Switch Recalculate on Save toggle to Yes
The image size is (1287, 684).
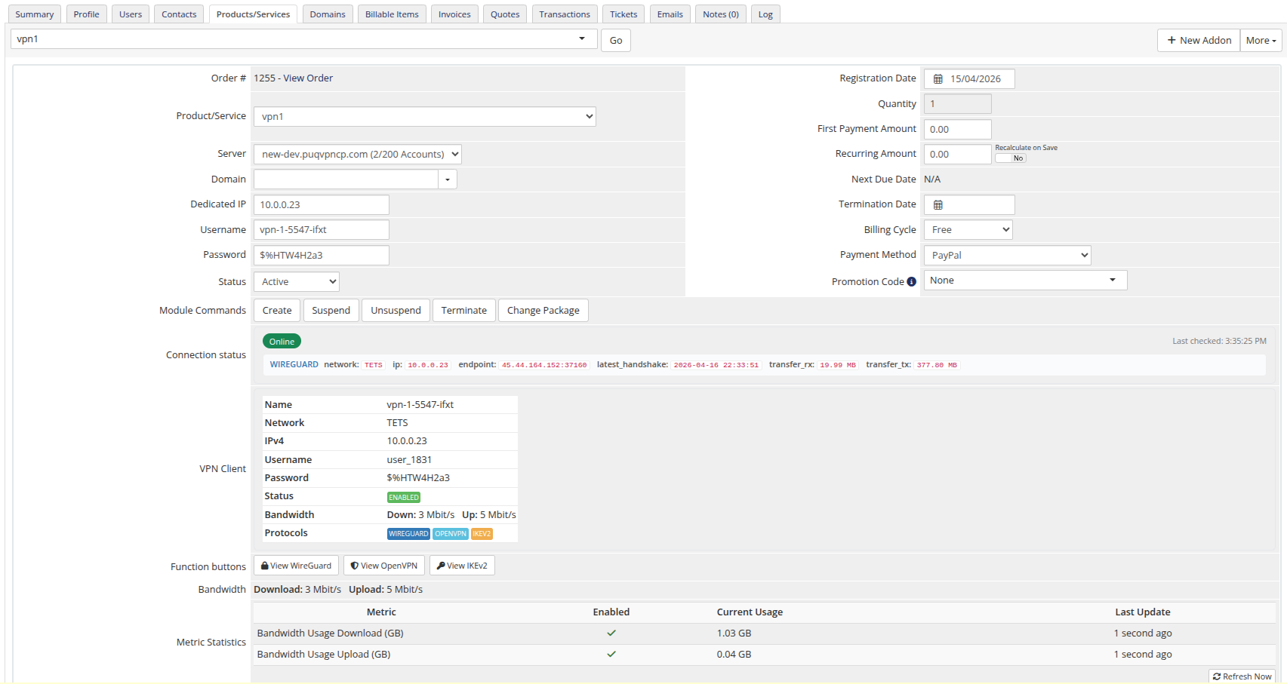[x=1010, y=158]
